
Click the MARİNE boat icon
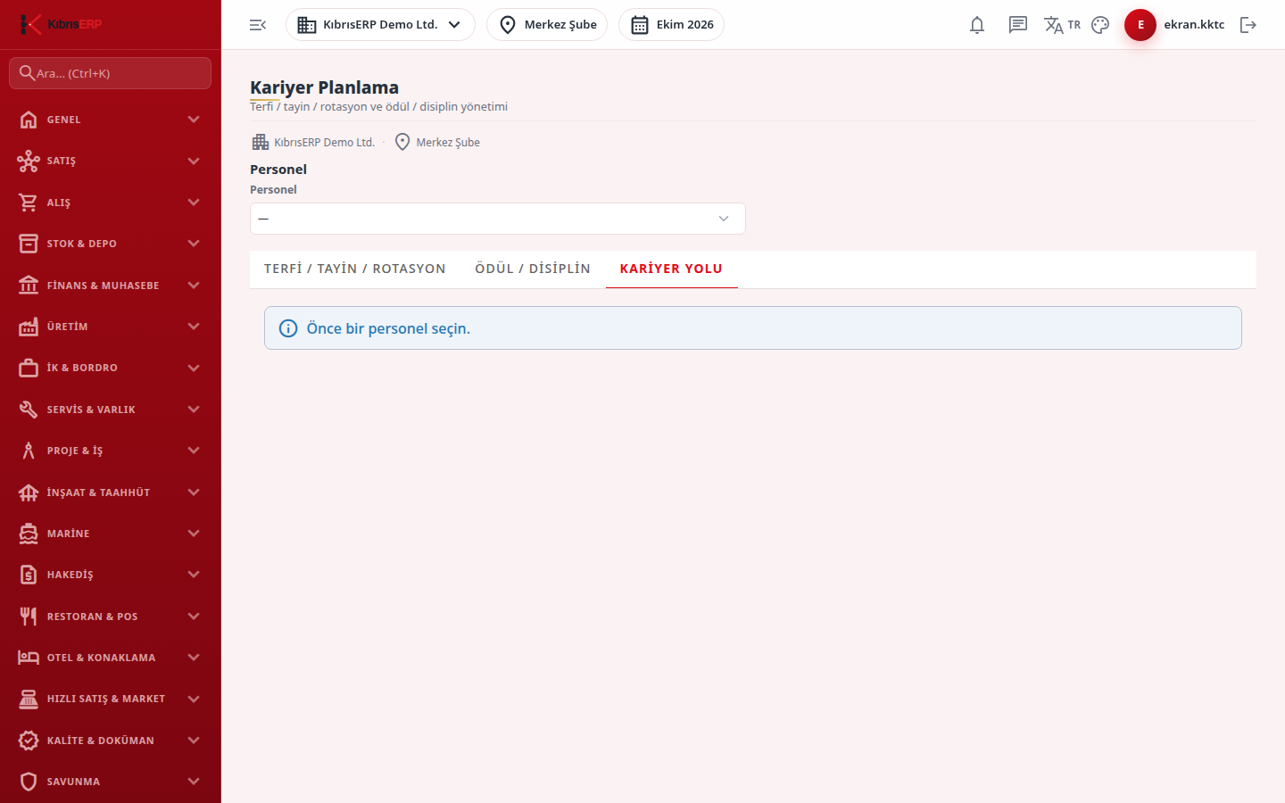(29, 534)
